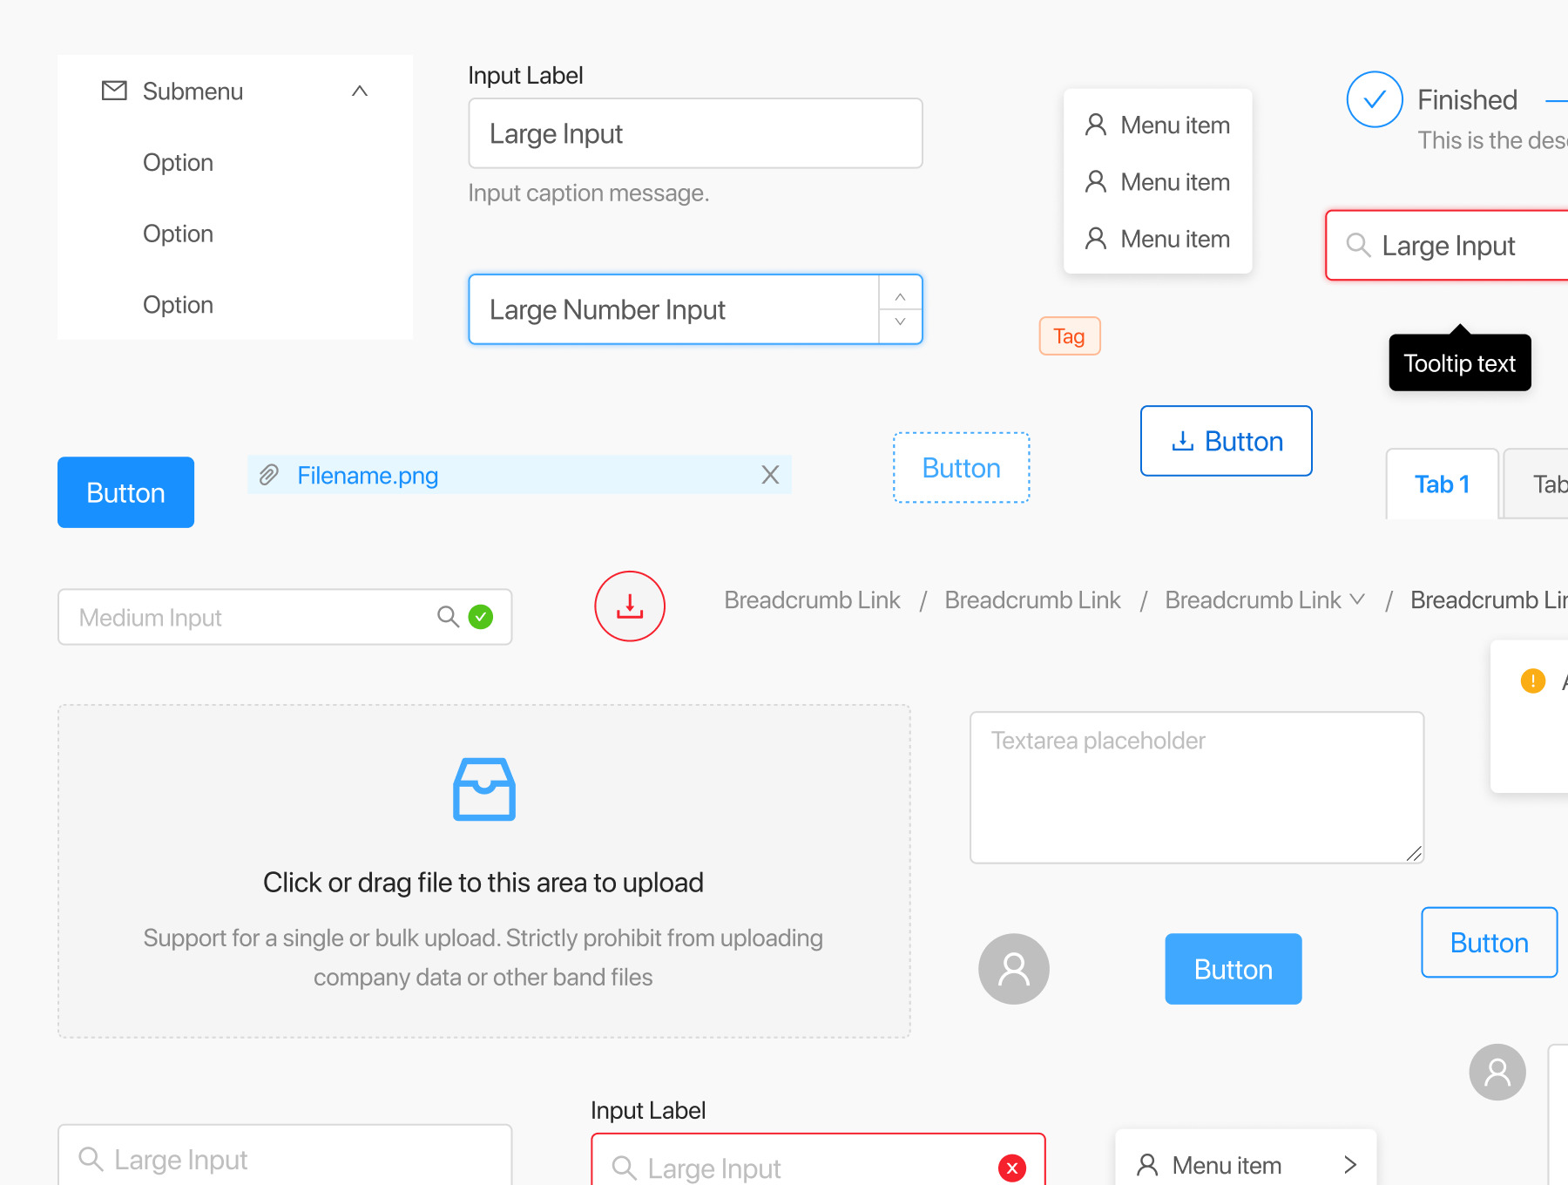Viewport: 1568px width, 1185px height.
Task: Click inside the Textarea placeholder field
Action: [1196, 788]
